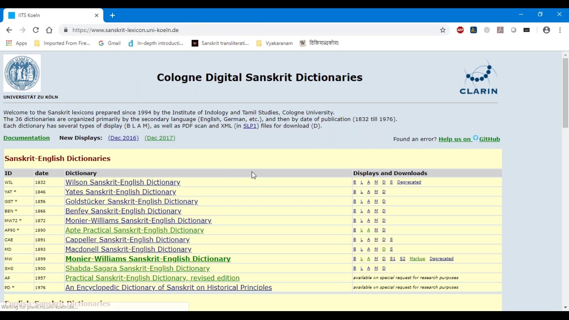Open the black keyboard extension icon
The height and width of the screenshot is (320, 569).
coord(527,30)
